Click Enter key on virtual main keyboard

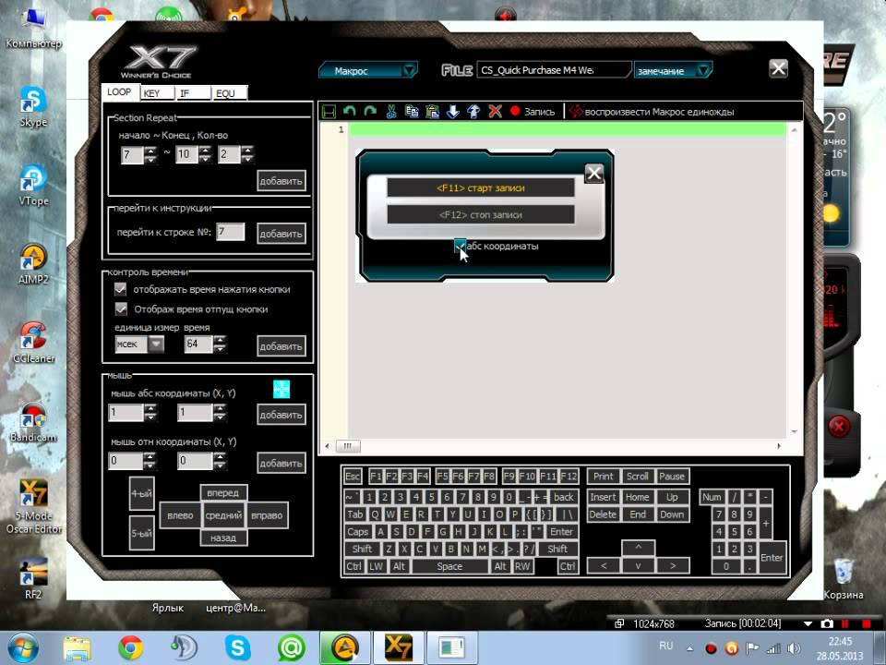pos(561,532)
